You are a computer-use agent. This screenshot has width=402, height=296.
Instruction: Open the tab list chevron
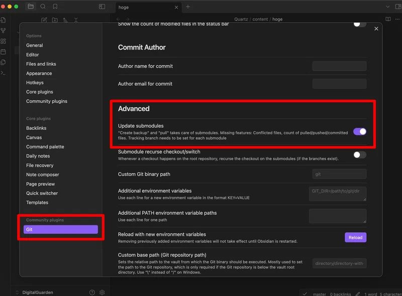click(x=387, y=7)
